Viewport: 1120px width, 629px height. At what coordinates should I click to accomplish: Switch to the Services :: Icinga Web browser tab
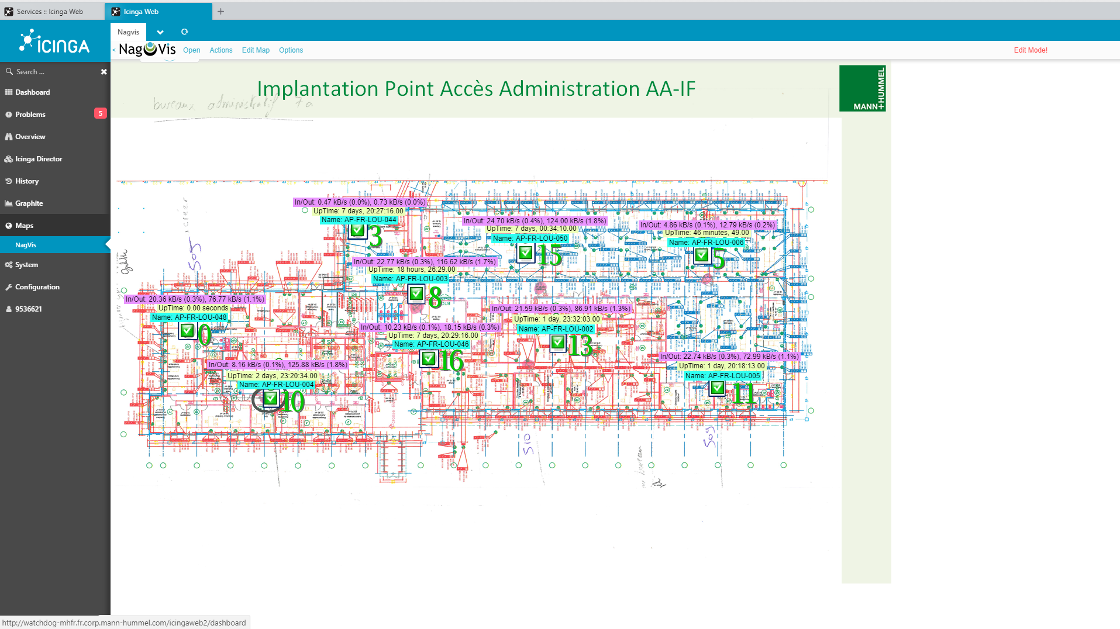50,12
